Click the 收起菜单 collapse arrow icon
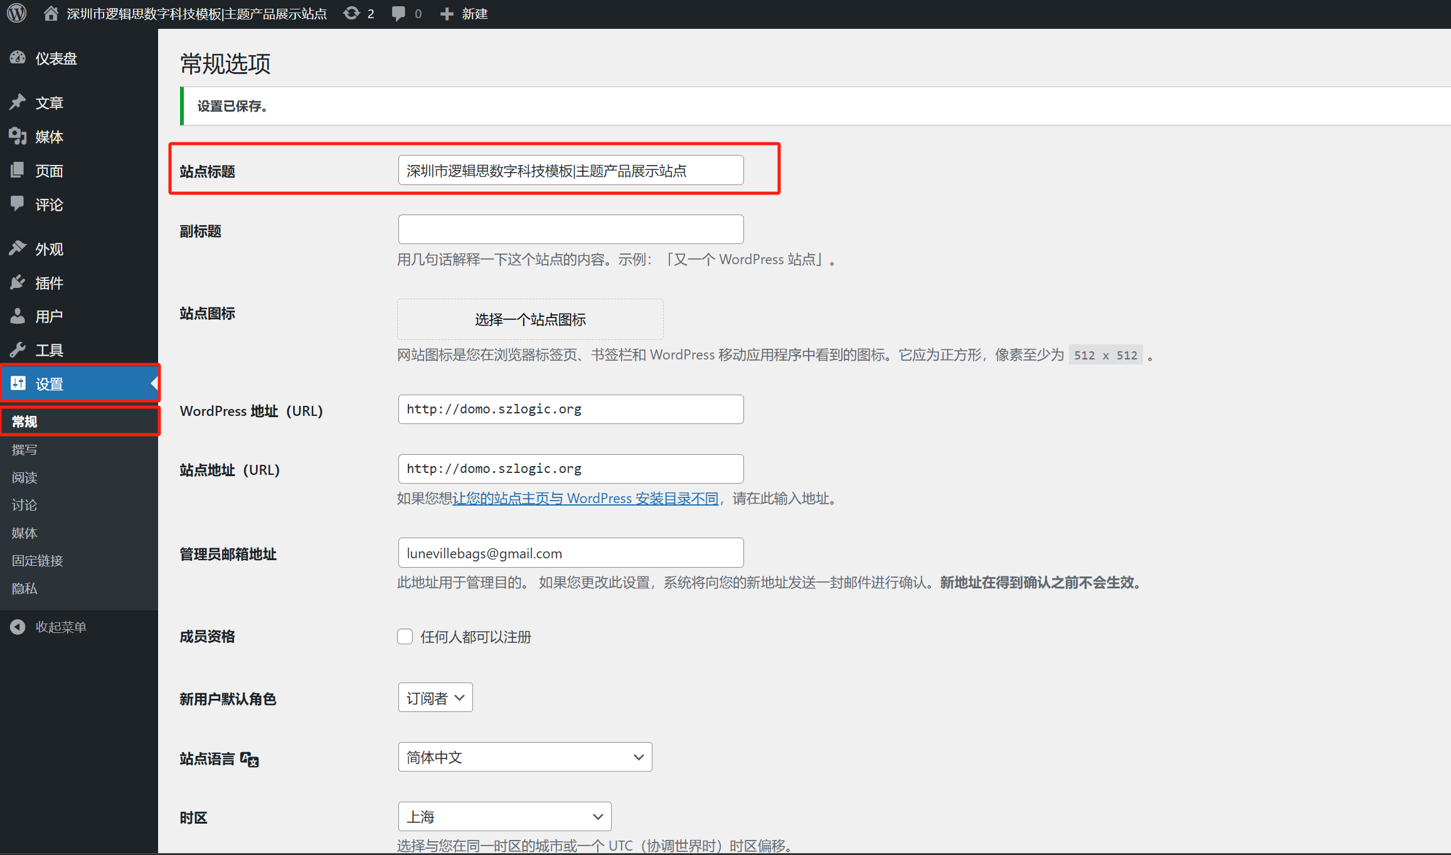 pos(18,627)
